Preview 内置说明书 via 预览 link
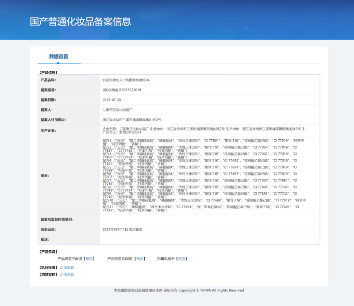Image resolution: width=354 pixels, height=306 pixels. tap(181, 259)
